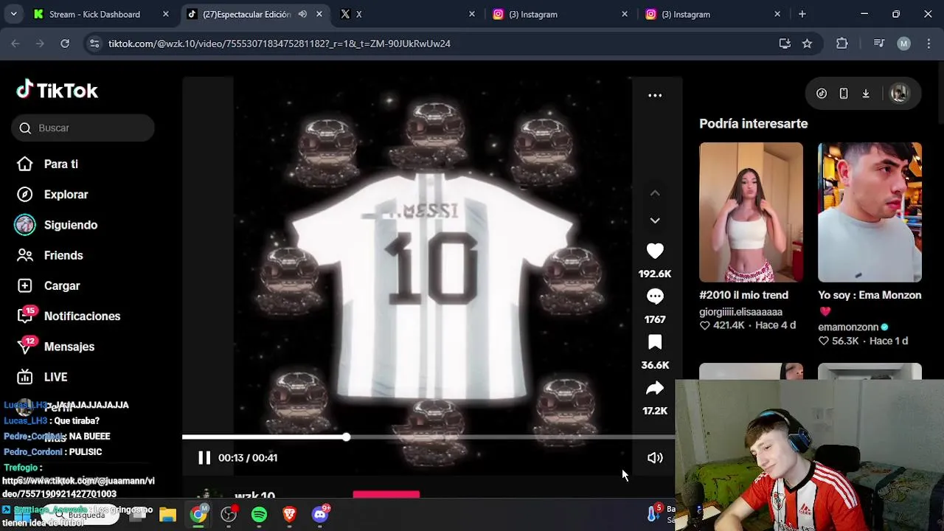This screenshot has height=531, width=944.
Task: Bookmark this page with star icon
Action: [x=807, y=44]
